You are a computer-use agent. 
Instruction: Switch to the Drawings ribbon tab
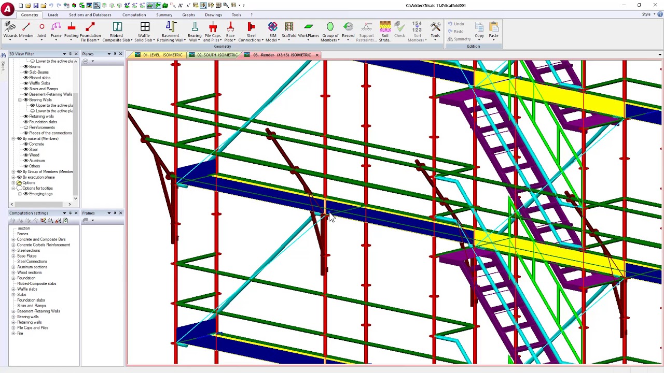(213, 15)
